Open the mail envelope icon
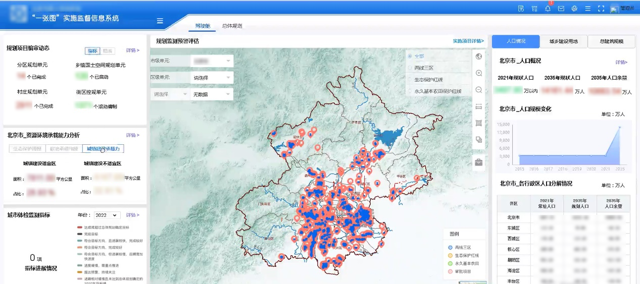640x284 pixels. coord(561,9)
